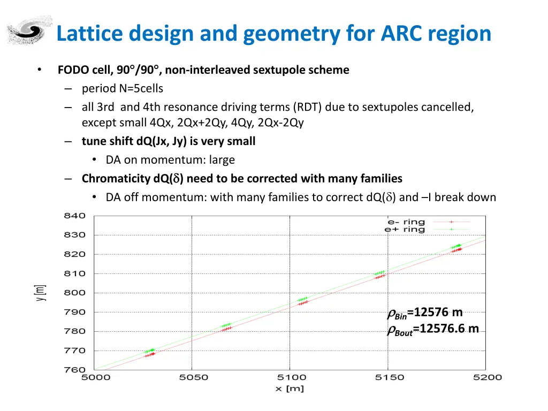Click 'tune shift dQ(Jx, Jy) is very small'
Image resolution: width=548 pixels, height=411 pixels.
point(169,141)
